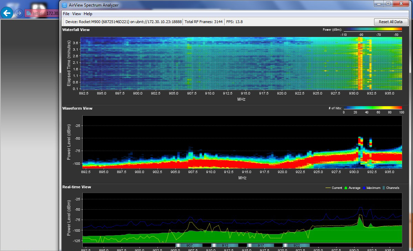Click the site icon in browser address bar
This screenshot has width=413, height=251.
(29, 13)
